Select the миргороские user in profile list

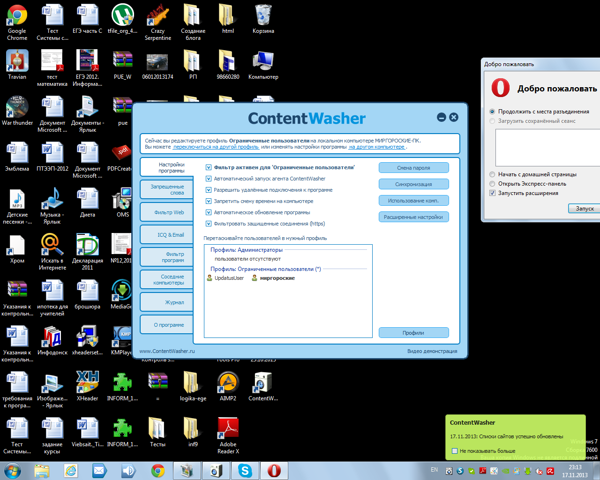coord(273,278)
